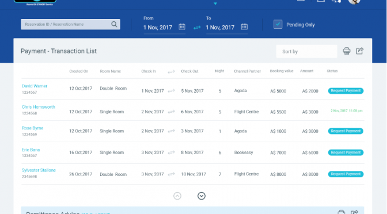Viewport: 387px width, 214px height.
Task: Click 5 Nov, 2017 check out cell
Action: click(192, 91)
